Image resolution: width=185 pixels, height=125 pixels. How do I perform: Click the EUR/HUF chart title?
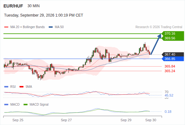[13, 6]
